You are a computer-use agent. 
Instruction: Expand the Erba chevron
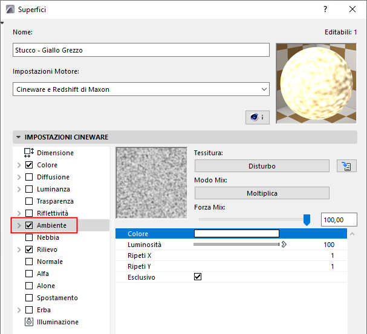click(x=19, y=310)
